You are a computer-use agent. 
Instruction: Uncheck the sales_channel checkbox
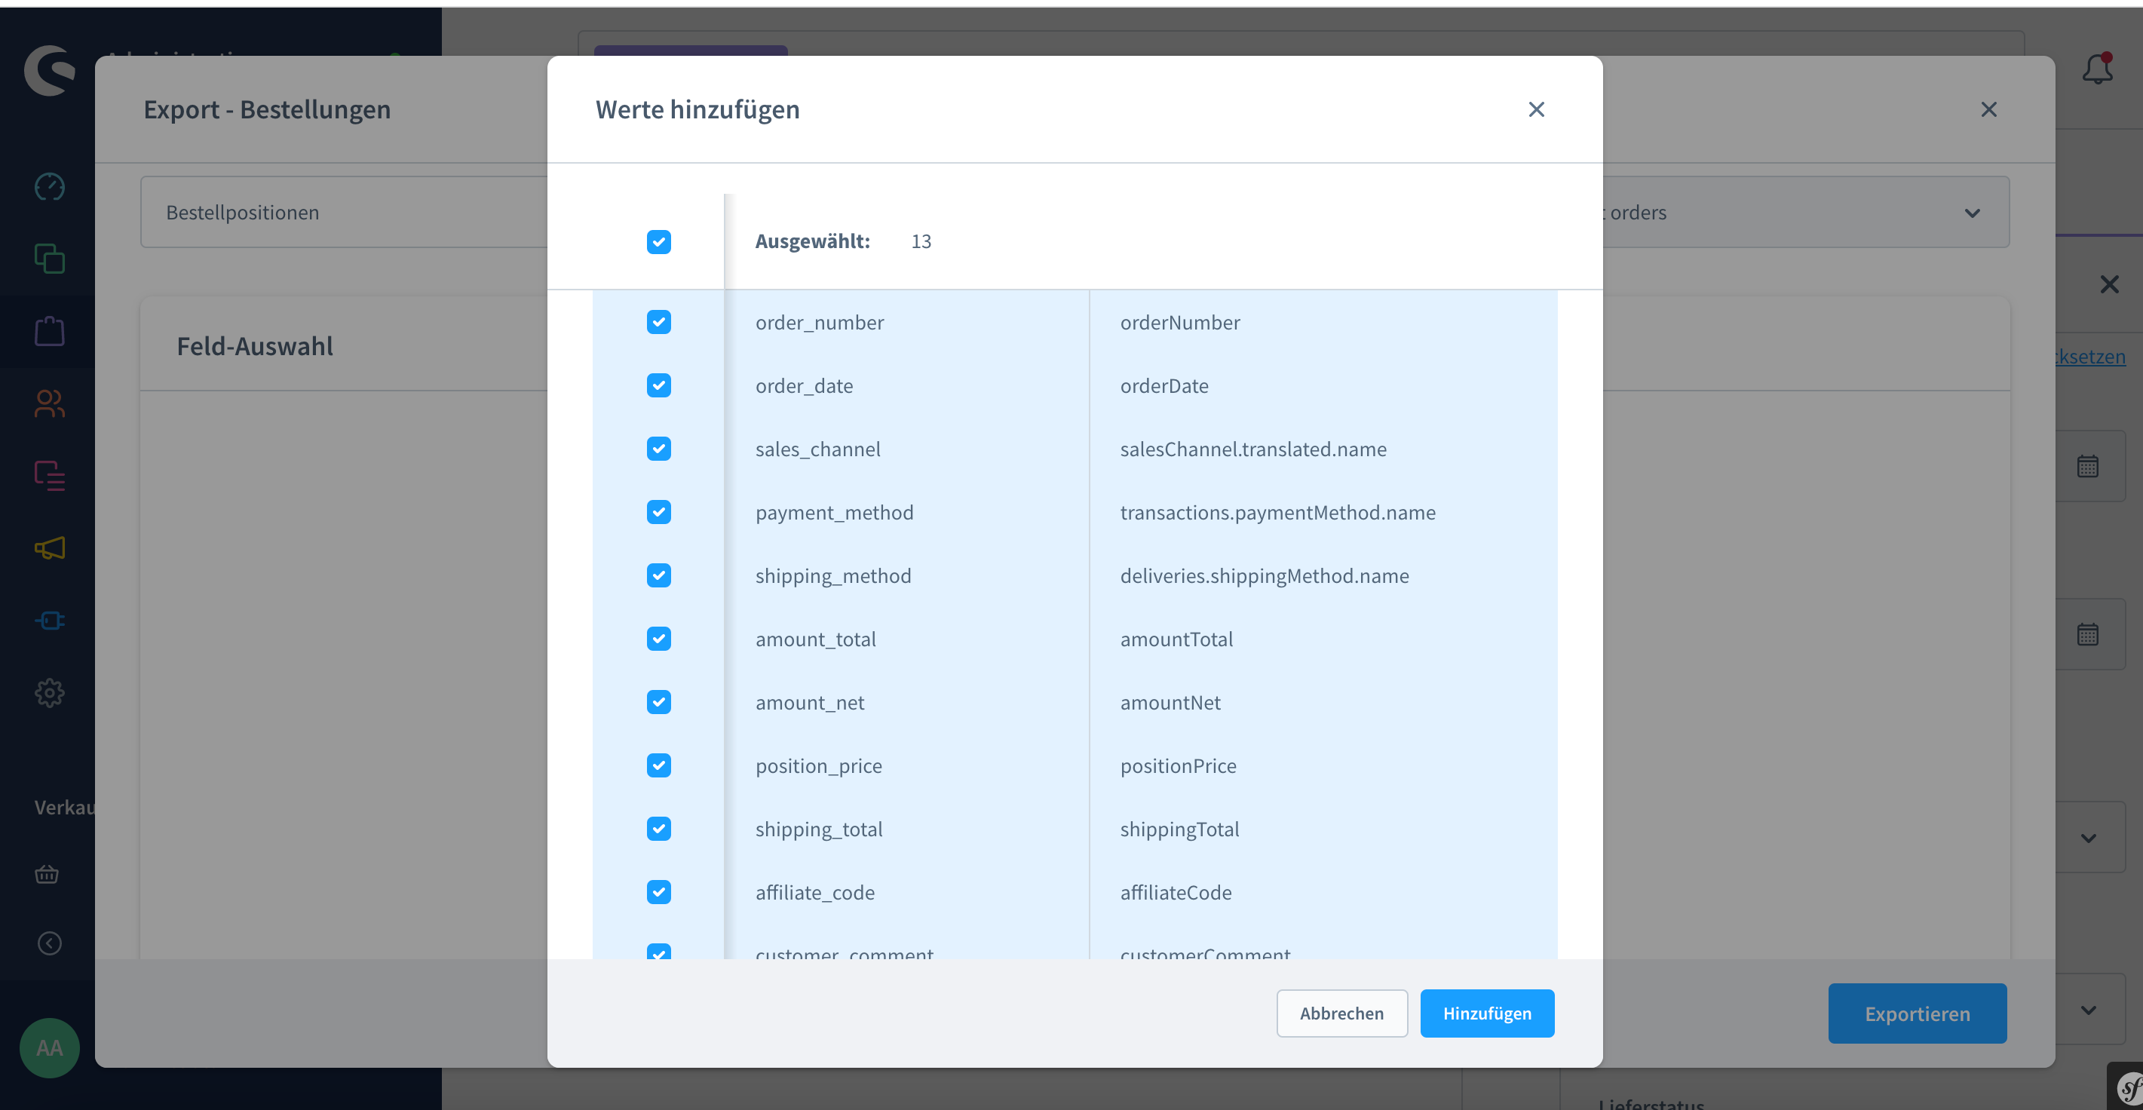coord(659,449)
